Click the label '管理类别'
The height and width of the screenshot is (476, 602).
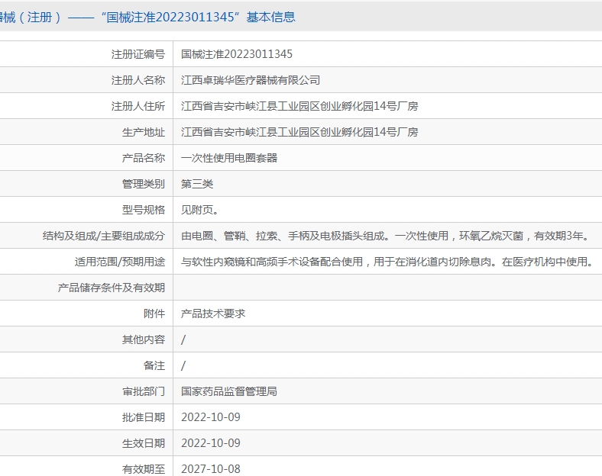(x=144, y=184)
